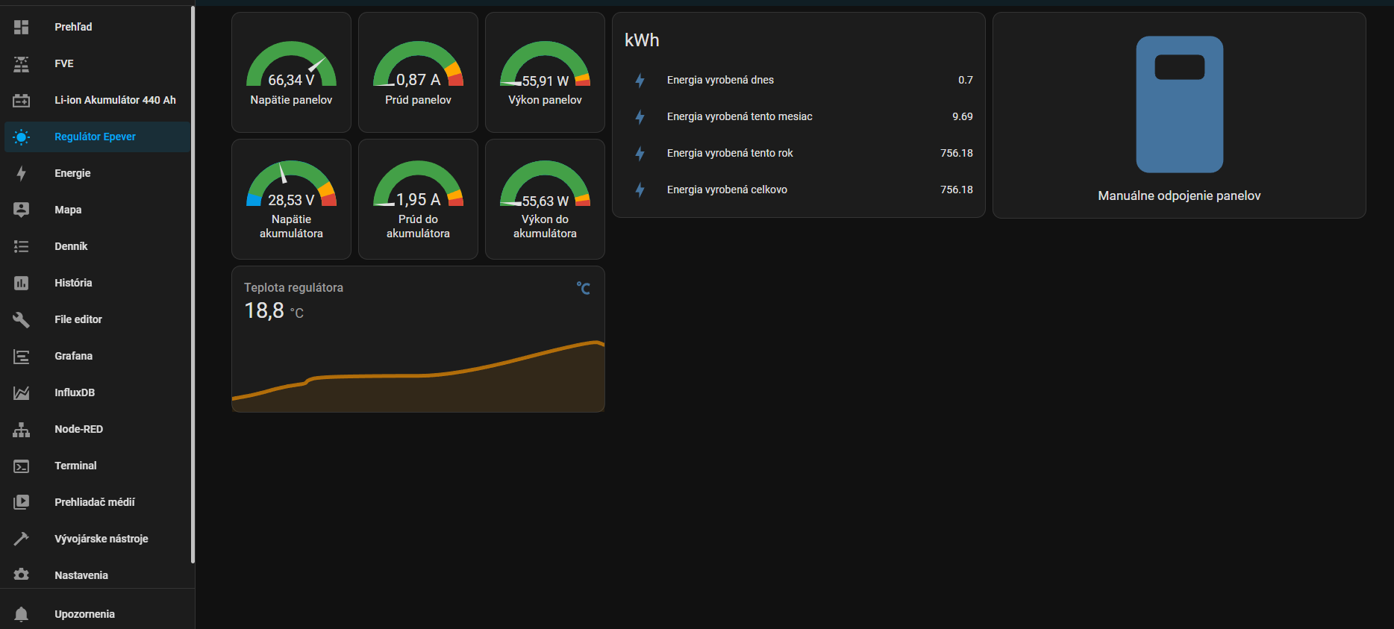Screen dimensions: 1394x629
Task: Click the FVE solar panel sidebar icon
Action: (x=22, y=64)
